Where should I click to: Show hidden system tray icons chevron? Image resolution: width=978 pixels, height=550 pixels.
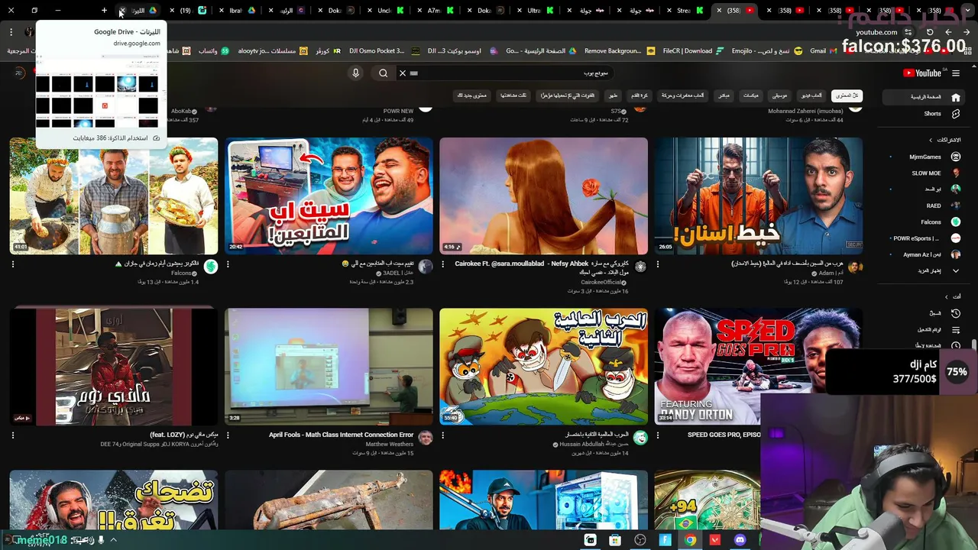(113, 540)
